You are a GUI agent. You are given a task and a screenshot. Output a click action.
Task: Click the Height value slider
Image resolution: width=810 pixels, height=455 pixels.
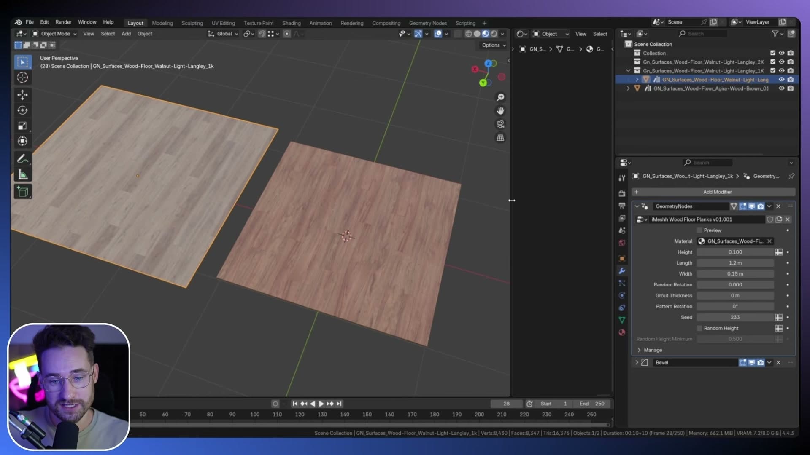point(735,252)
